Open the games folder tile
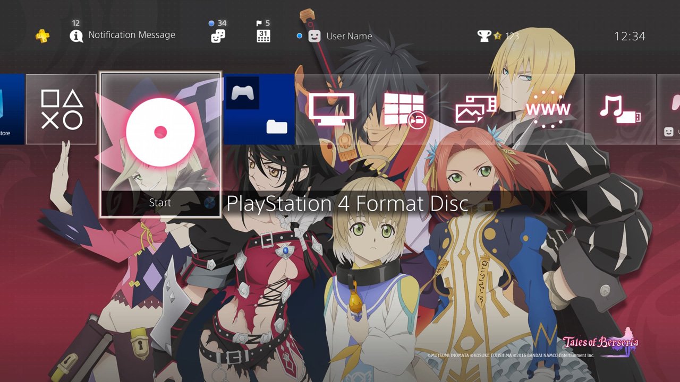This screenshot has height=382, width=680. tap(259, 109)
